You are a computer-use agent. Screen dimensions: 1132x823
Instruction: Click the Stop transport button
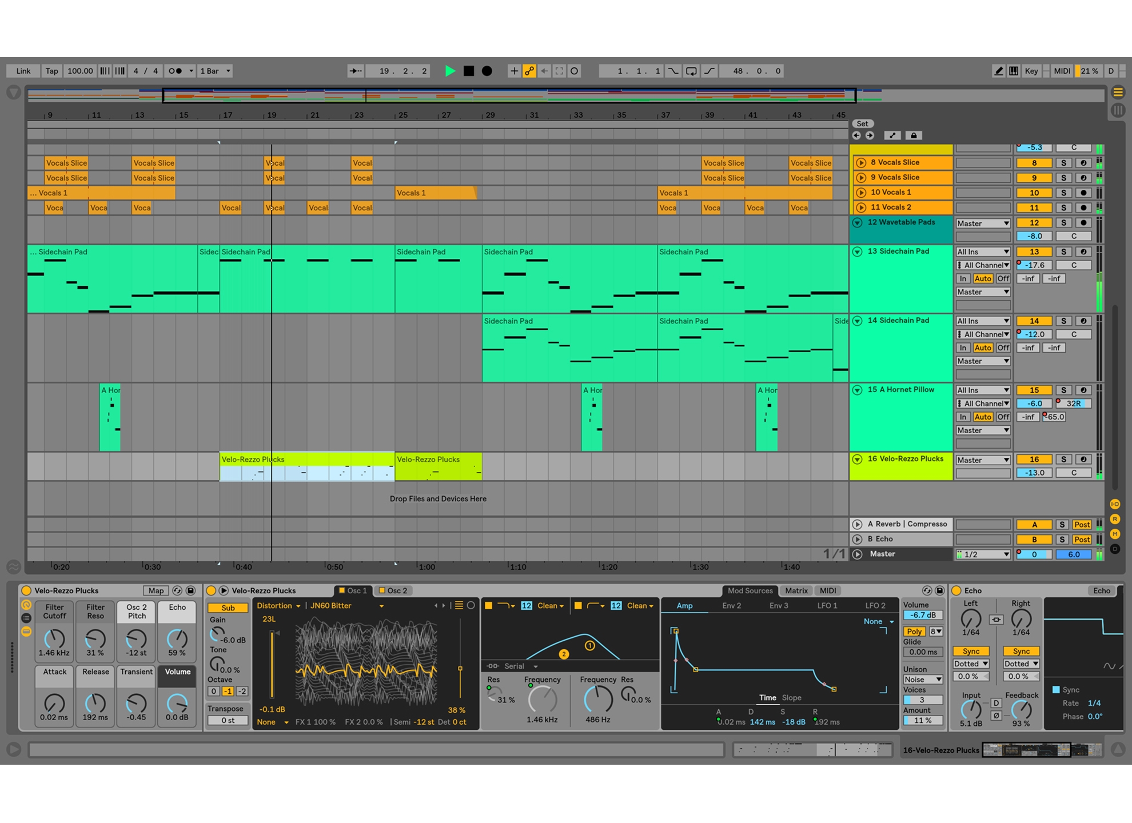click(469, 71)
